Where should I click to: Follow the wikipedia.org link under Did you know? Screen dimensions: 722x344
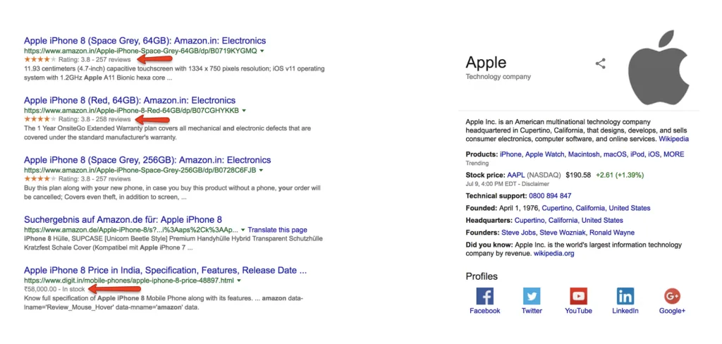pos(554,253)
